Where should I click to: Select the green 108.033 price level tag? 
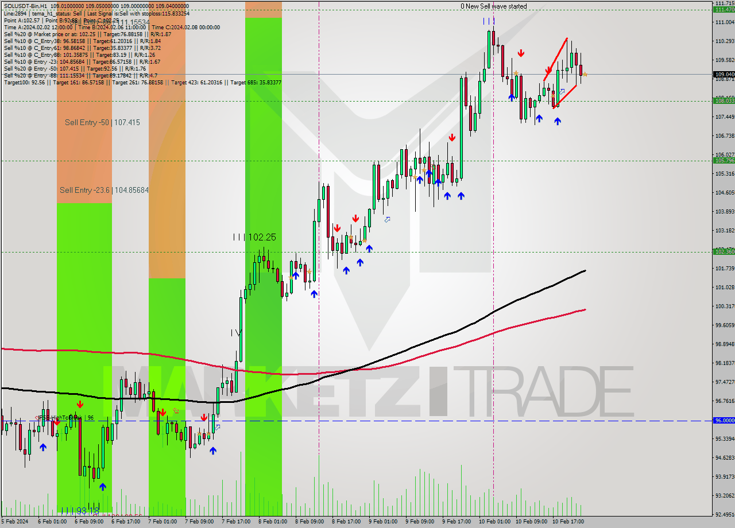pyautogui.click(x=724, y=101)
